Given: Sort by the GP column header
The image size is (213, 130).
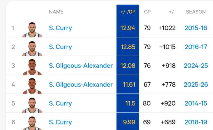Looking at the screenshot, I should click(x=147, y=12).
